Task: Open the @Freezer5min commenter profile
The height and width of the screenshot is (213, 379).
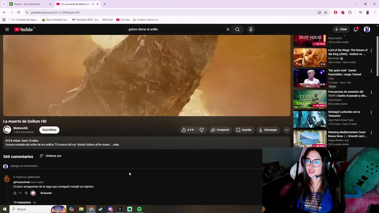Action: pos(22,182)
